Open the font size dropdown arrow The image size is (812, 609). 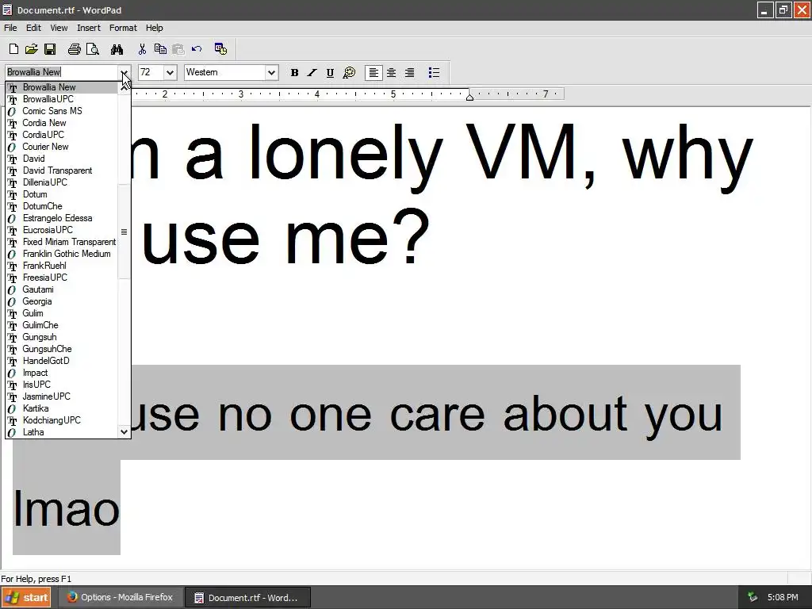click(x=170, y=72)
